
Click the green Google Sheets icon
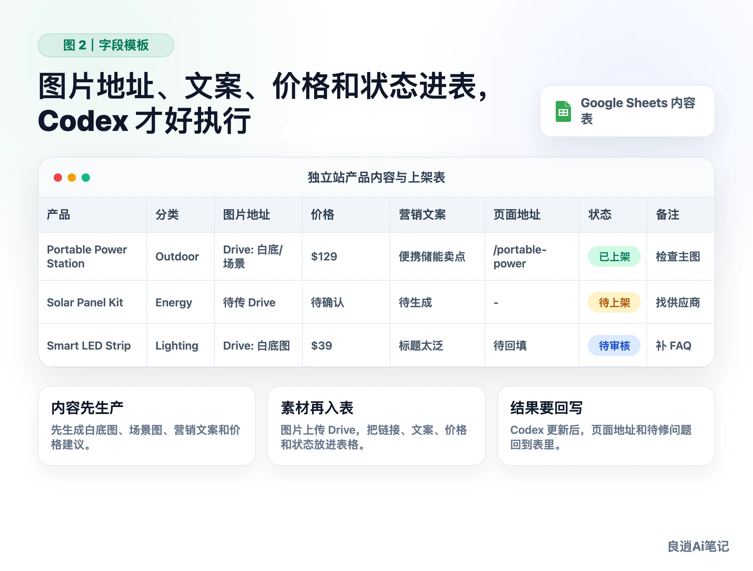pos(563,111)
